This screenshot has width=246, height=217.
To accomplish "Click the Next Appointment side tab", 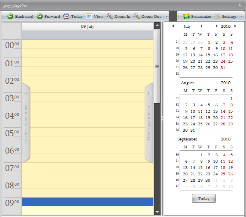I will [149, 123].
